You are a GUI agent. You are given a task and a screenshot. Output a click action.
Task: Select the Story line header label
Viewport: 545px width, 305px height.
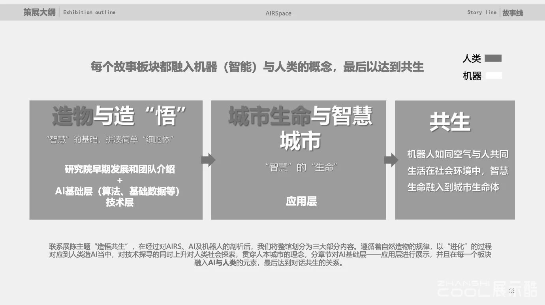click(x=482, y=12)
